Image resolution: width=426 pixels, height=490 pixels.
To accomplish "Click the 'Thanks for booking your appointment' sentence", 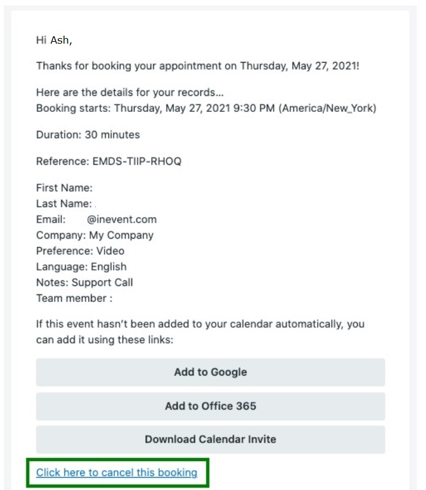I will [197, 66].
